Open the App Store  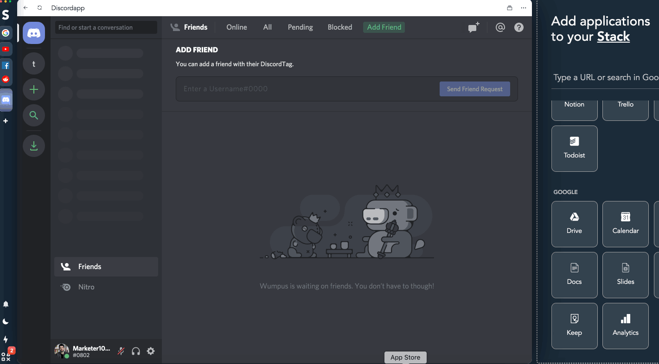click(x=405, y=357)
